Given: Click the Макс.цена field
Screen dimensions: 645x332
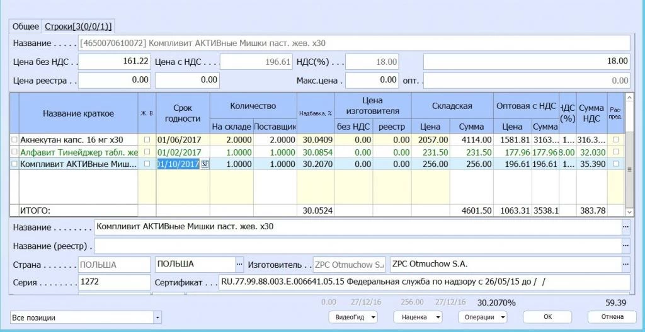Looking at the screenshot, I should (x=372, y=80).
